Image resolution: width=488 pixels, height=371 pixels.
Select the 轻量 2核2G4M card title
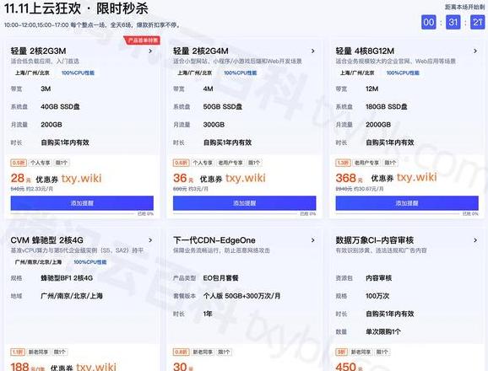[201, 51]
